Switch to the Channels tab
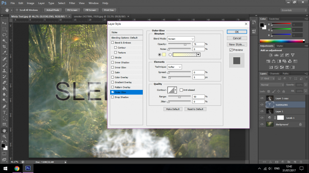The height and width of the screenshot is (173, 309). (274, 74)
